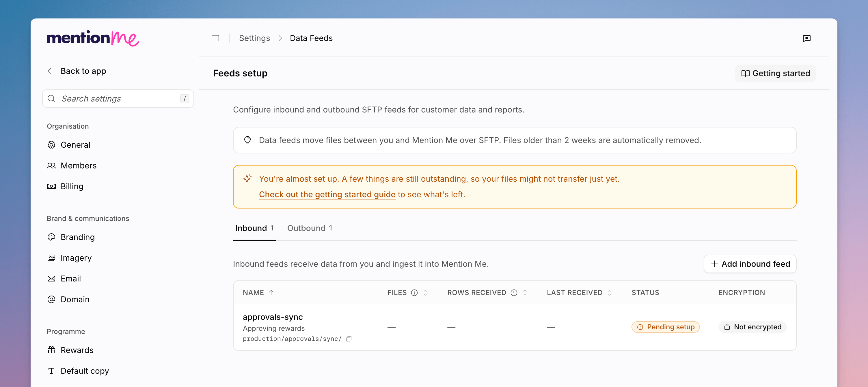
Task: Open the feedback chat icon
Action: click(806, 38)
